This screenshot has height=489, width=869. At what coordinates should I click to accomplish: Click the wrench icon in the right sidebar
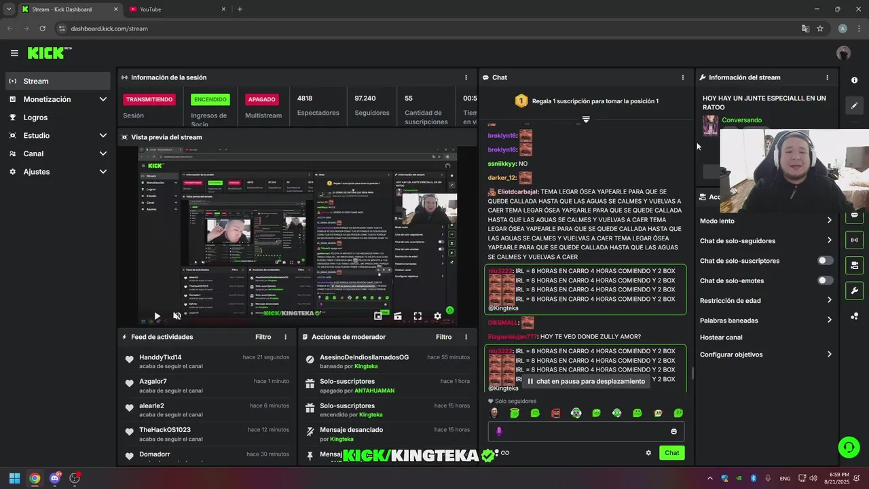(x=854, y=291)
